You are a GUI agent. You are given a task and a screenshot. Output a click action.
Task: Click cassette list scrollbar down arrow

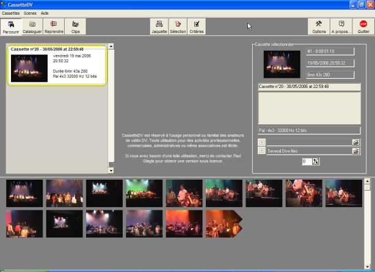tap(111, 171)
